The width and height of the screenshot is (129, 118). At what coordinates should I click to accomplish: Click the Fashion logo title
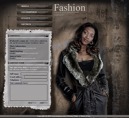pos(70,8)
